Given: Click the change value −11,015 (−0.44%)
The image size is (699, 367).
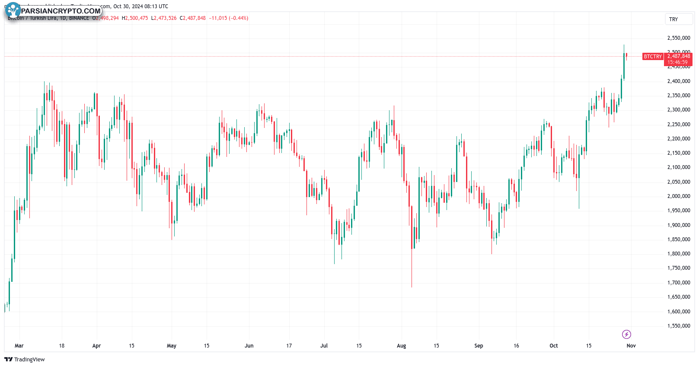Looking at the screenshot, I should (x=229, y=18).
